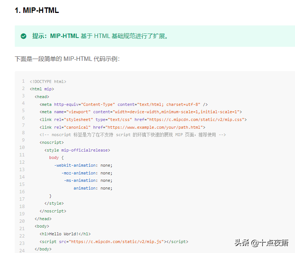Click the green checkmark tip icon
This screenshot has height=253, width=295.
click(x=24, y=36)
